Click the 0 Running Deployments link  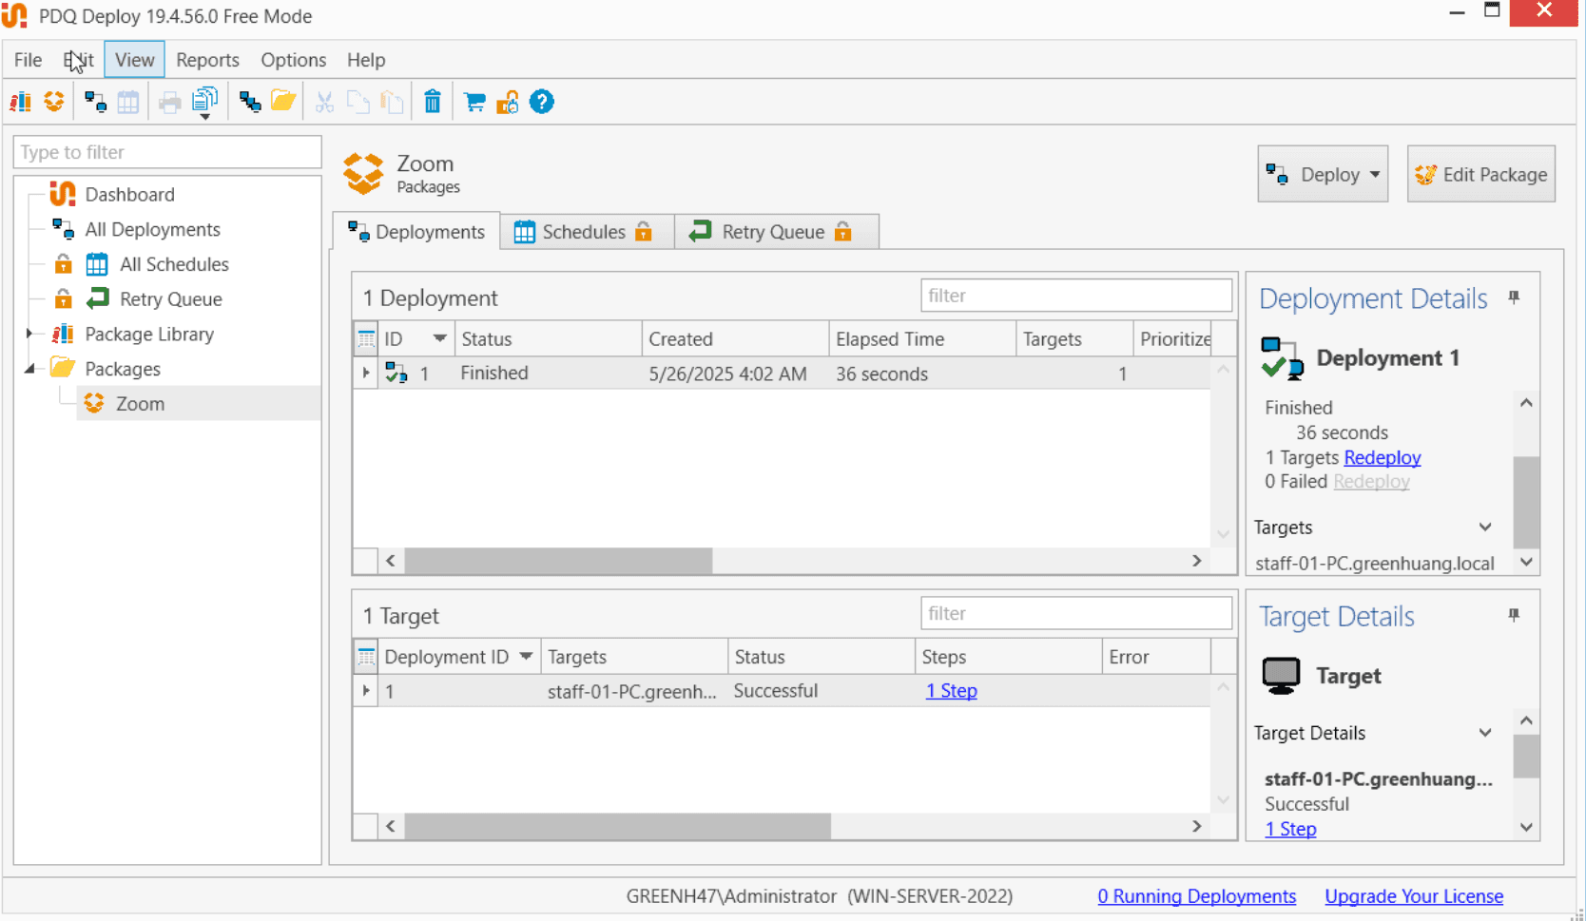click(1196, 896)
